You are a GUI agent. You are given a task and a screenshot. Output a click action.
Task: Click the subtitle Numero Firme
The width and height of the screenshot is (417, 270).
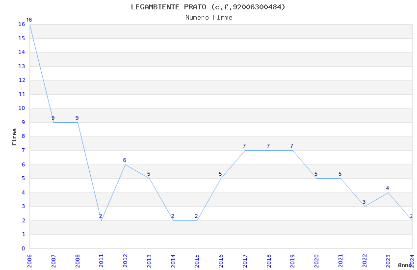point(209,17)
